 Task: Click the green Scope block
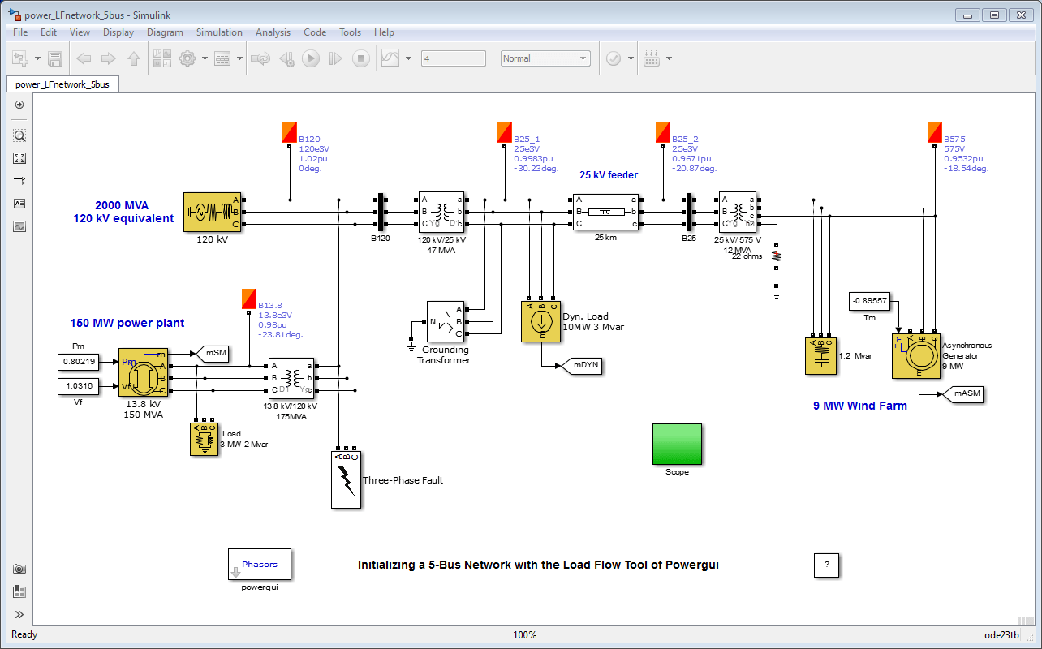click(677, 444)
